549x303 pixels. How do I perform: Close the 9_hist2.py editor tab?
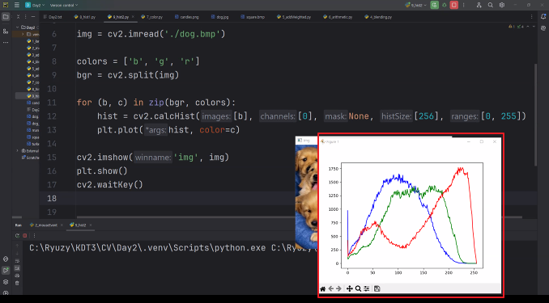point(133,17)
